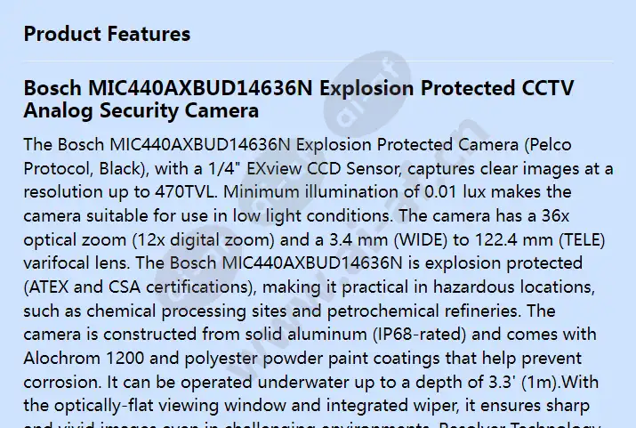Screen dimensions: 636x428
Task: Click the 'varifocal lens' phrase
Action: click(x=76, y=263)
